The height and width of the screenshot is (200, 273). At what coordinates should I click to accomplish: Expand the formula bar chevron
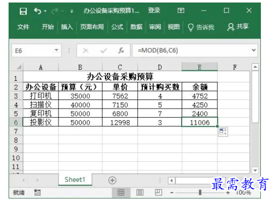254,50
